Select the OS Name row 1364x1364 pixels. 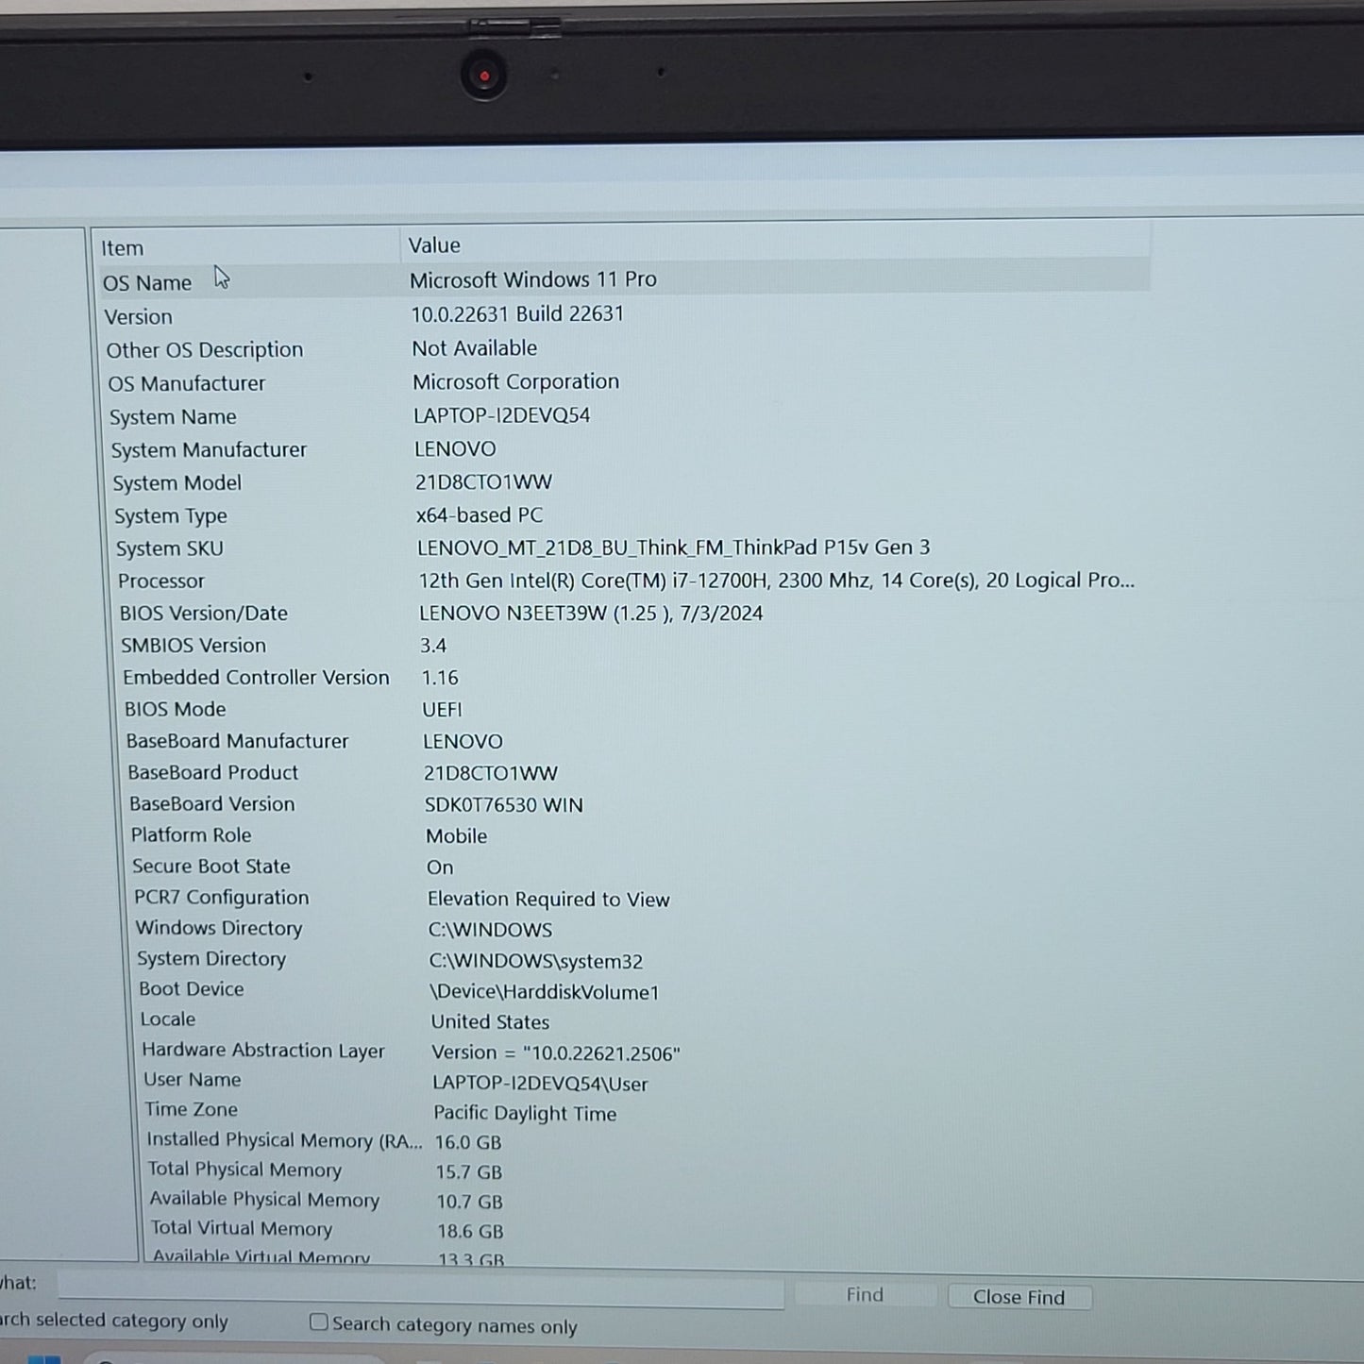[623, 280]
